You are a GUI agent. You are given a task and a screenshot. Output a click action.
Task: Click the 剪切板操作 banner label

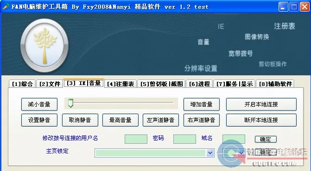(273, 64)
